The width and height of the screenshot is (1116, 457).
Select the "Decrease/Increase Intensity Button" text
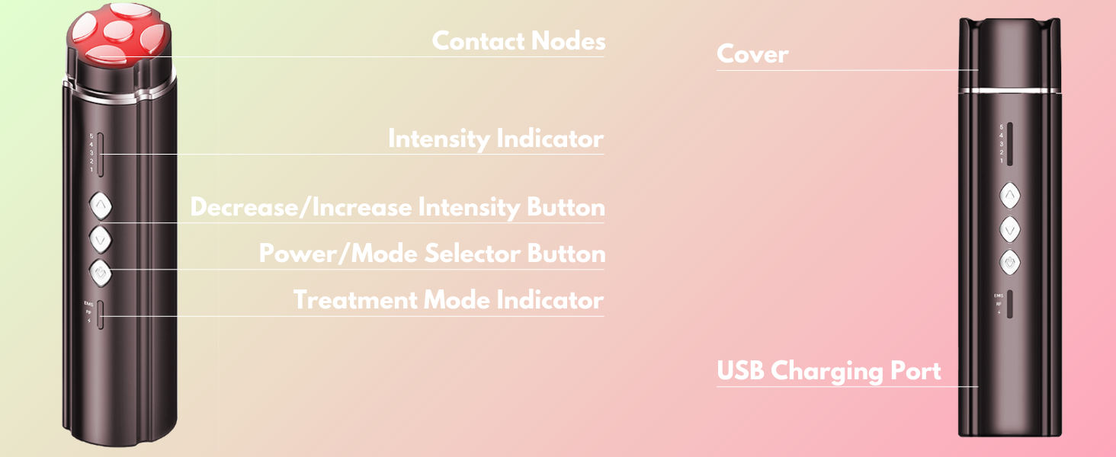(397, 207)
